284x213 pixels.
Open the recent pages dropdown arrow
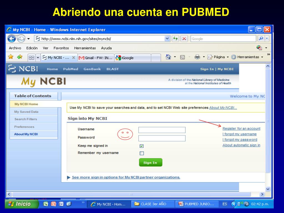click(x=29, y=39)
